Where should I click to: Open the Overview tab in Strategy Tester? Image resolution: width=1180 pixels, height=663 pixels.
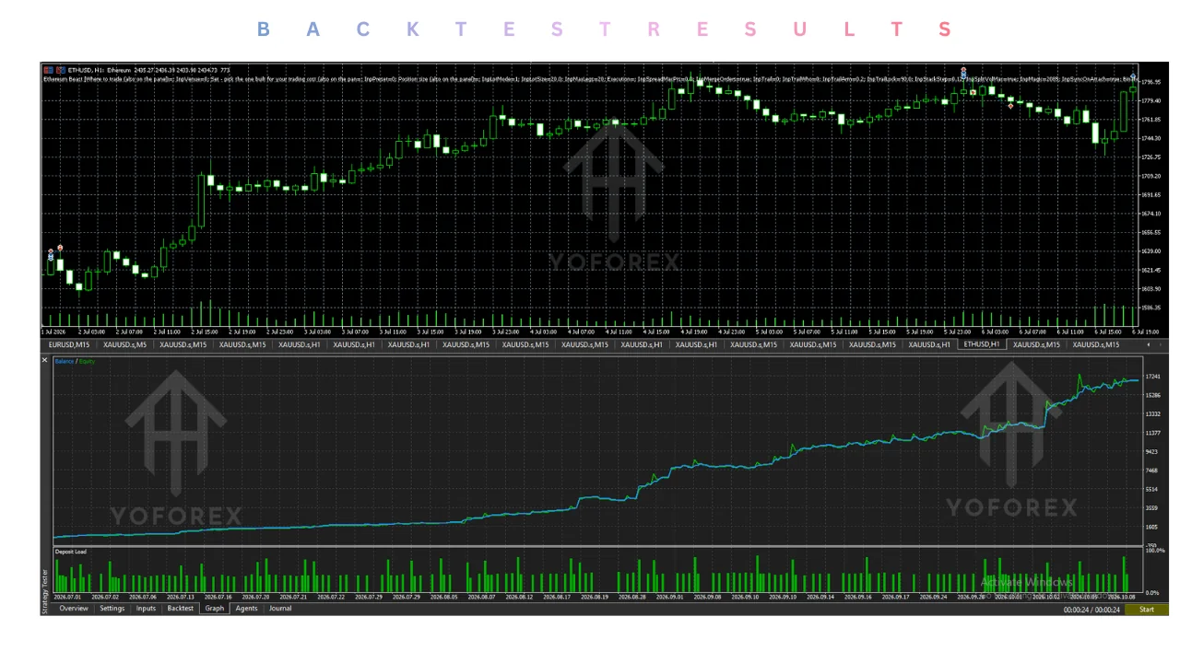(74, 609)
